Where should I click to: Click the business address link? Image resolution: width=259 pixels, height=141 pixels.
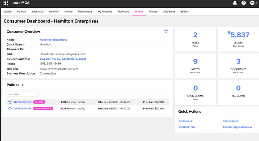point(63,59)
